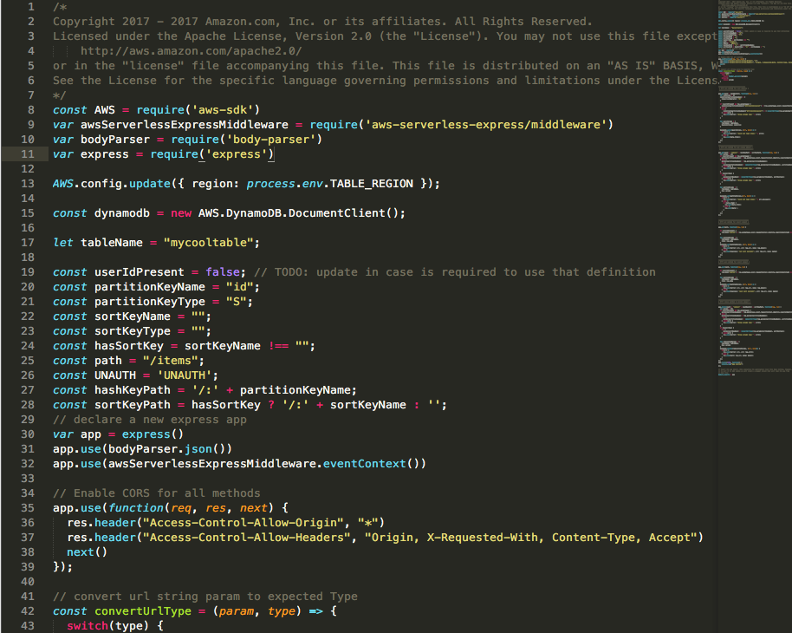
Task: Click the false value on line 19
Action: click(x=223, y=272)
